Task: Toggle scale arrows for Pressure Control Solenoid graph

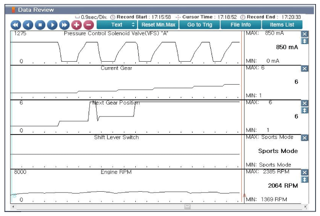Action: pos(304,41)
